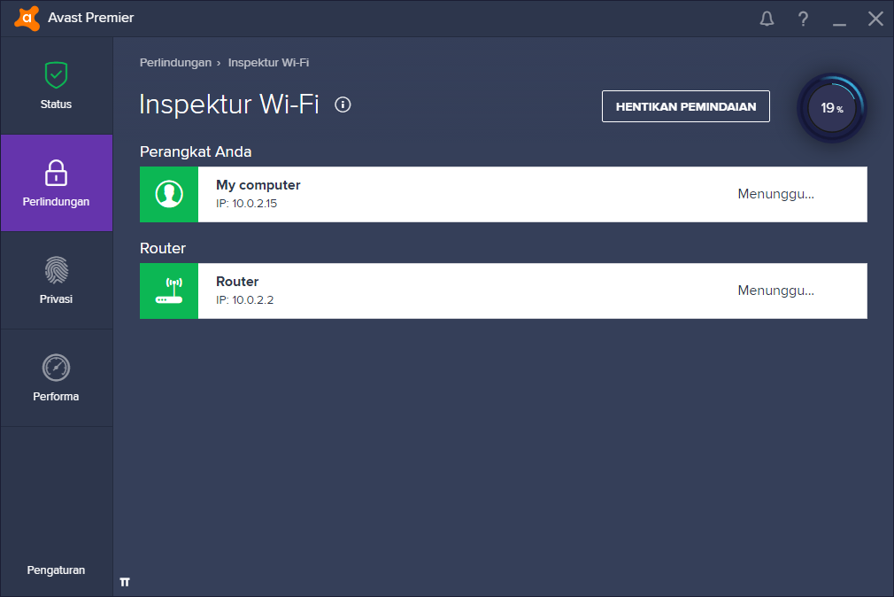
Task: Select Inspektur Wi-Fi in the breadcrumb
Action: pos(268,63)
